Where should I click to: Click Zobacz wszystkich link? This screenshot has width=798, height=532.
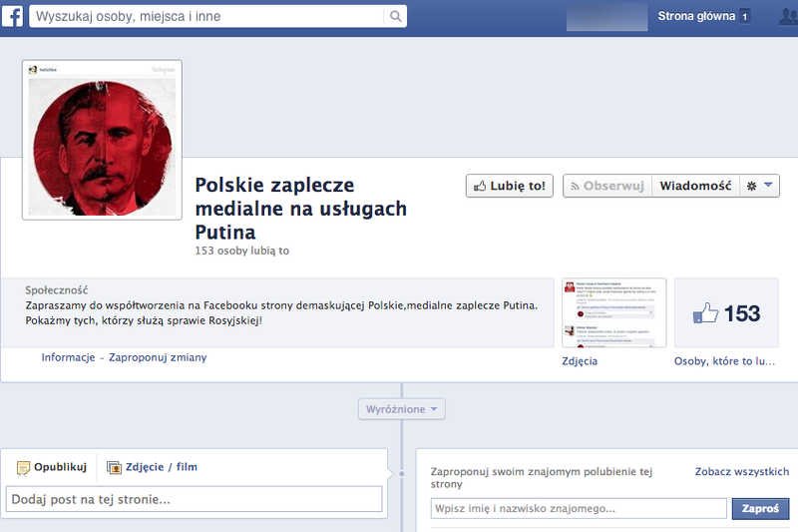coord(742,472)
